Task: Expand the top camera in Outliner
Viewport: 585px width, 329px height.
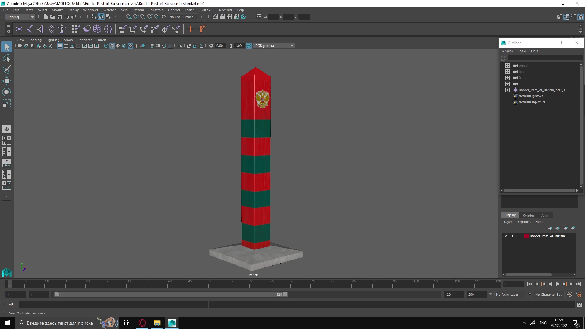Action: (x=507, y=72)
